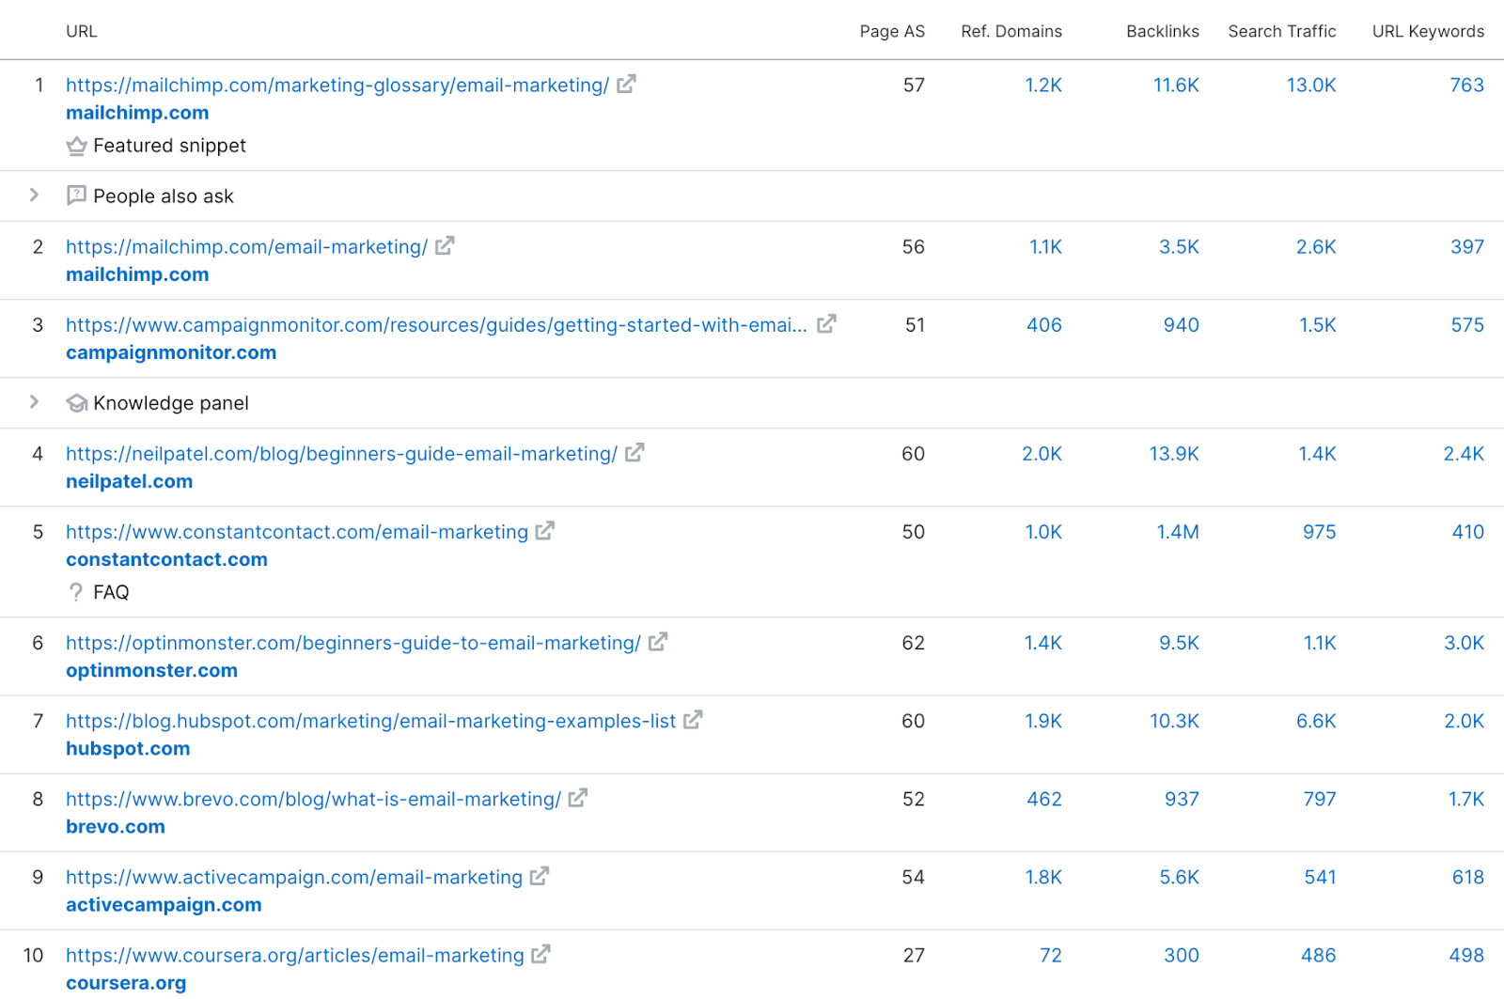Click the People also ask label

point(164,195)
